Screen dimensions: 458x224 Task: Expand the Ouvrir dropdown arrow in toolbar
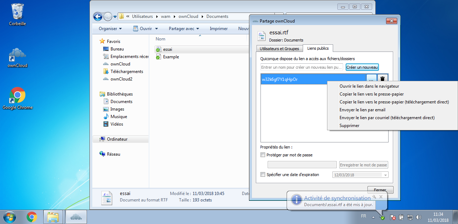click(157, 29)
